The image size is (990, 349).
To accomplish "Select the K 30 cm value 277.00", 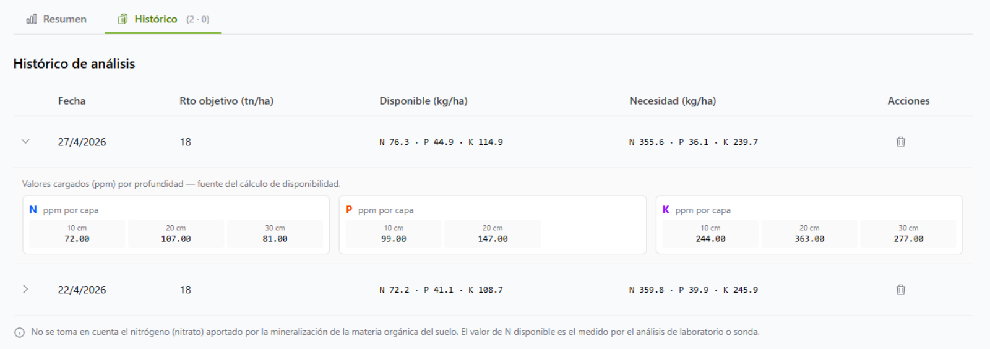I will (x=908, y=239).
